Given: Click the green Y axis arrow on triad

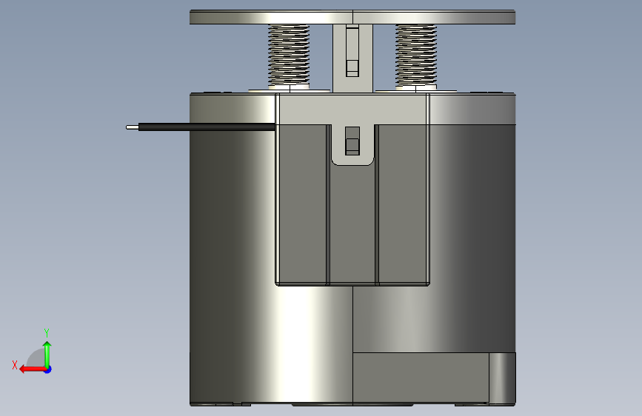Looking at the screenshot, I should tap(47, 354).
